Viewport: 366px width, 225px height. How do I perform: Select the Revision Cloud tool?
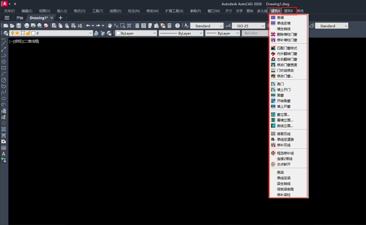coord(4,86)
